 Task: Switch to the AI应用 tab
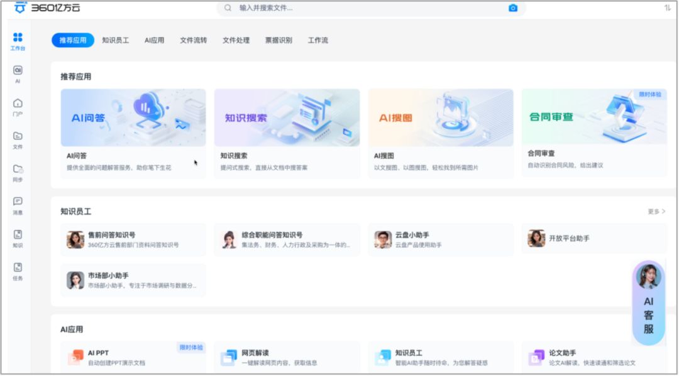154,40
